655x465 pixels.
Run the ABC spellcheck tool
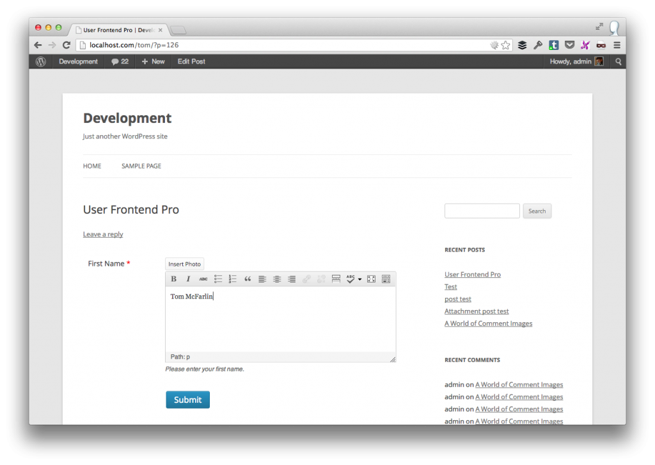click(350, 279)
